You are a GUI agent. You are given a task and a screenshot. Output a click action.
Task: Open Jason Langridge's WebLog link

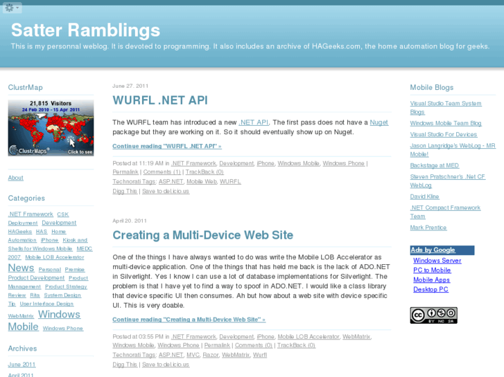(x=453, y=150)
